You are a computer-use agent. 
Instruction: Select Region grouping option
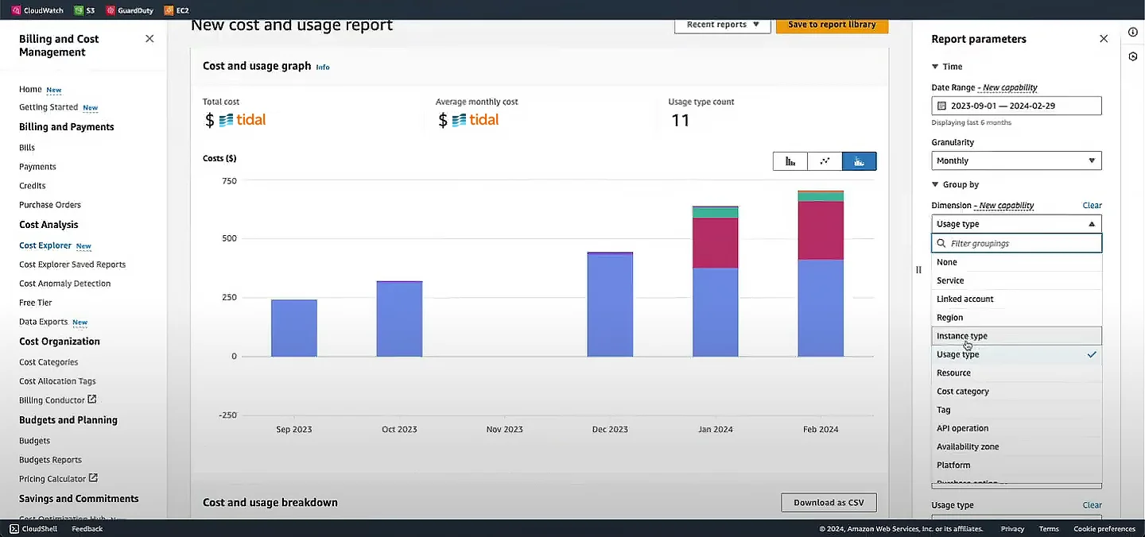pyautogui.click(x=1016, y=317)
